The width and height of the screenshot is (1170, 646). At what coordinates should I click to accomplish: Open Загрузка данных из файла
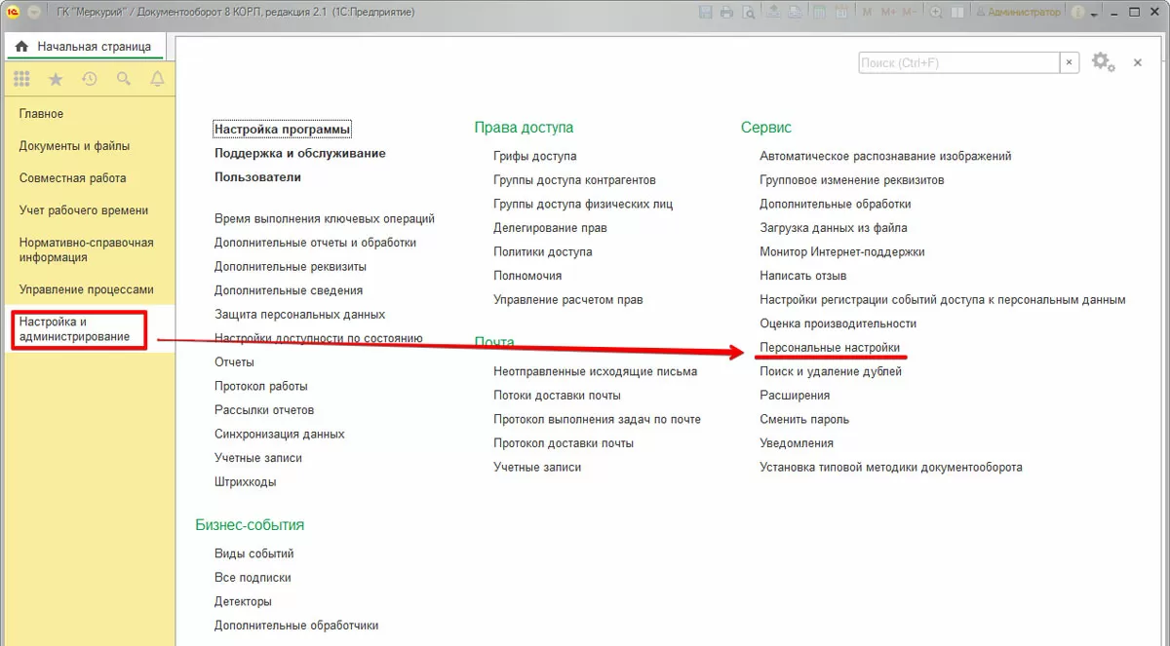click(834, 228)
